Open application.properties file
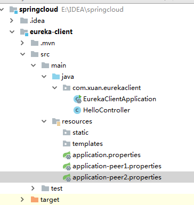Image resolution: width=194 pixels, height=205 pixels. coord(107,155)
